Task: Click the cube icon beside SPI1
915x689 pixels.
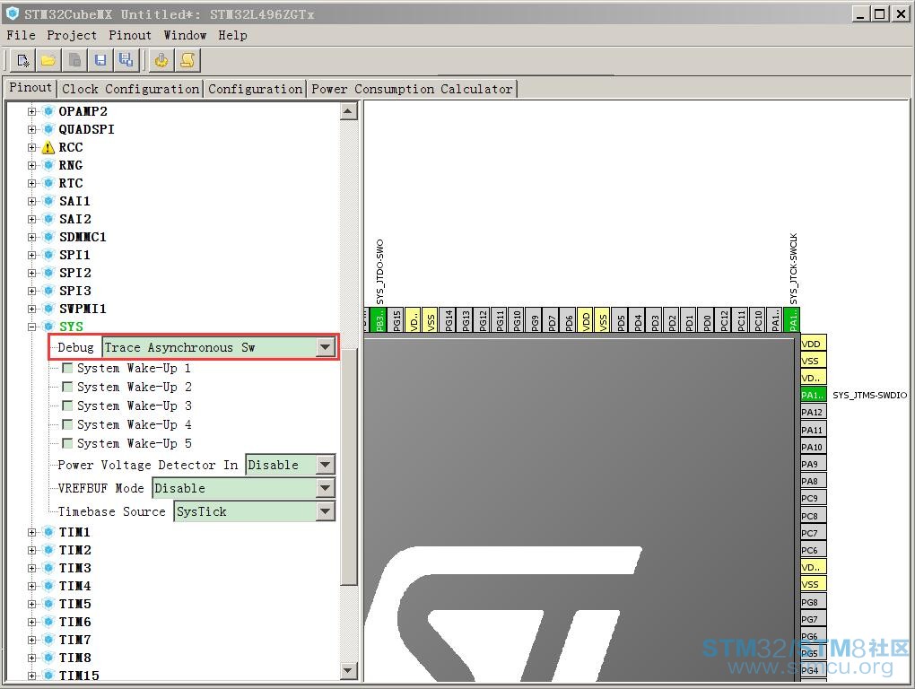Action: (48, 255)
